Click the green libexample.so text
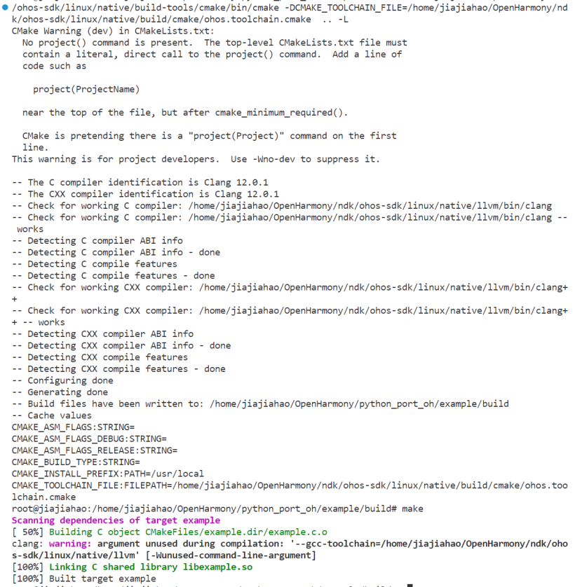The height and width of the screenshot is (587, 575). click(217, 567)
